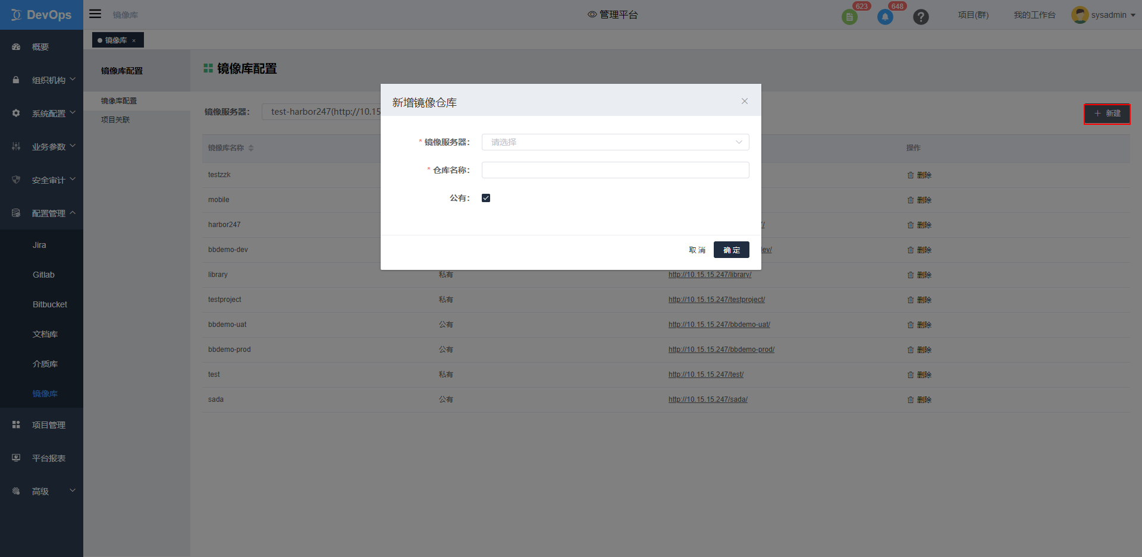Click the hamburger menu icon in header
1142x557 pixels.
coord(95,14)
